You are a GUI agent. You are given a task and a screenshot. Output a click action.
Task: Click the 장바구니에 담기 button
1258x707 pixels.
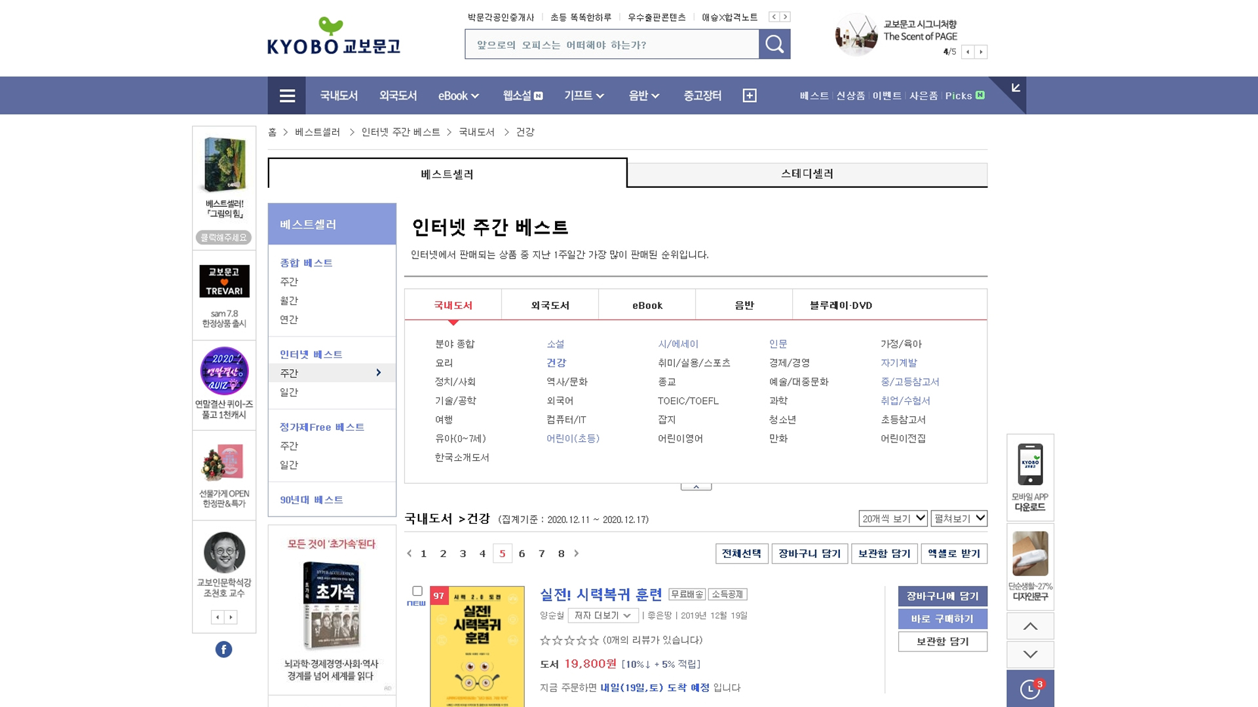point(942,596)
